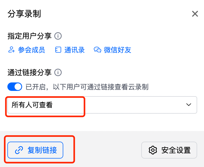Click the 指定用户分享 section label
Image resolution: width=204 pixels, height=167 pixels.
pyautogui.click(x=29, y=36)
